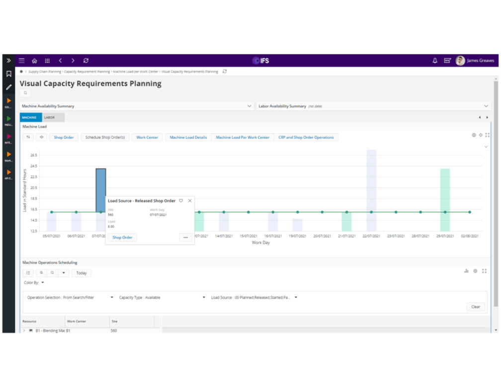Viewport: 501px width, 392px height.
Task: Open the bar chart icon in scheduling toolbar
Action: [x=466, y=271]
